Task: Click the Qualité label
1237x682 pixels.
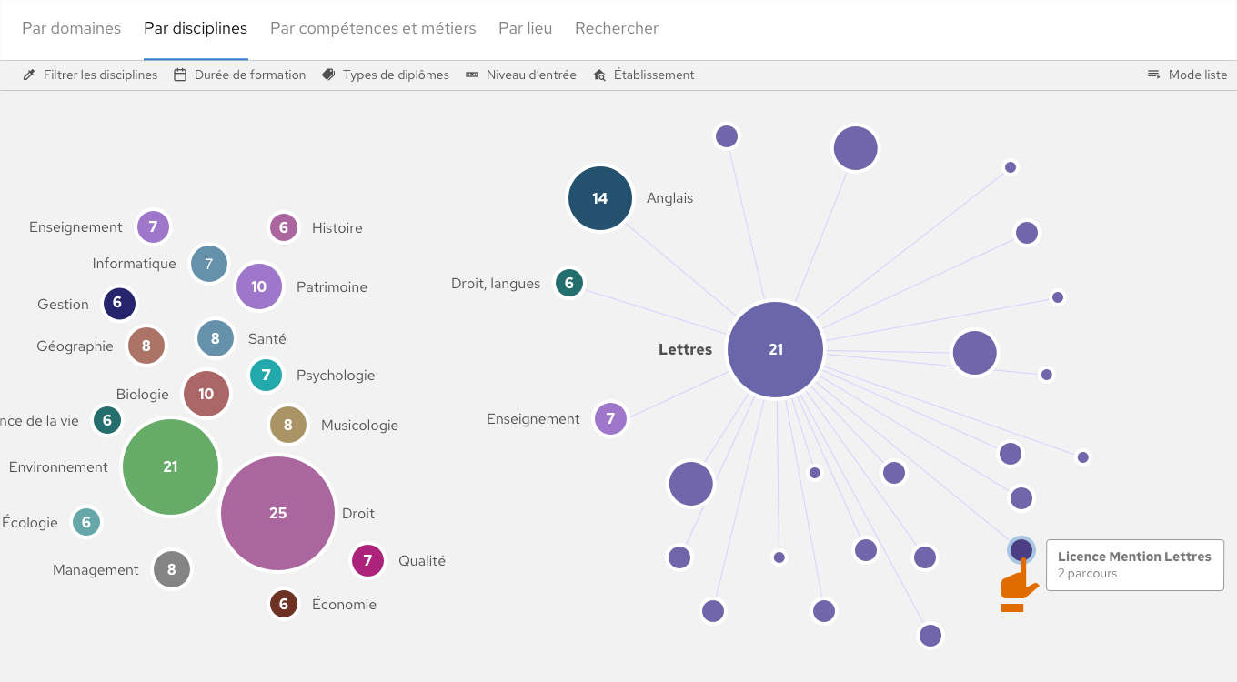Action: point(422,561)
